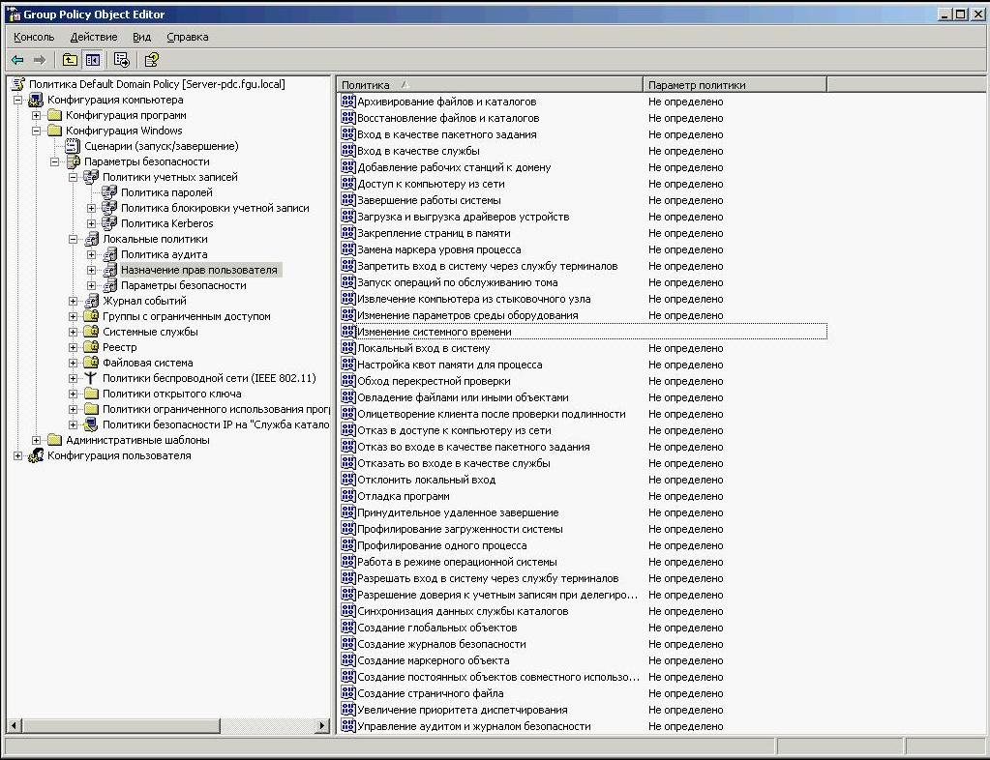This screenshot has width=990, height=760.
Task: Click the Back arrow toolbar button
Action: pyautogui.click(x=17, y=60)
